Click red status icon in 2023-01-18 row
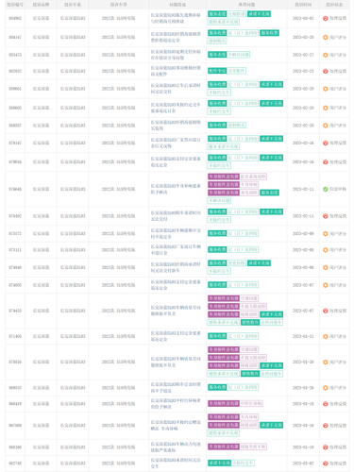 [326, 404]
